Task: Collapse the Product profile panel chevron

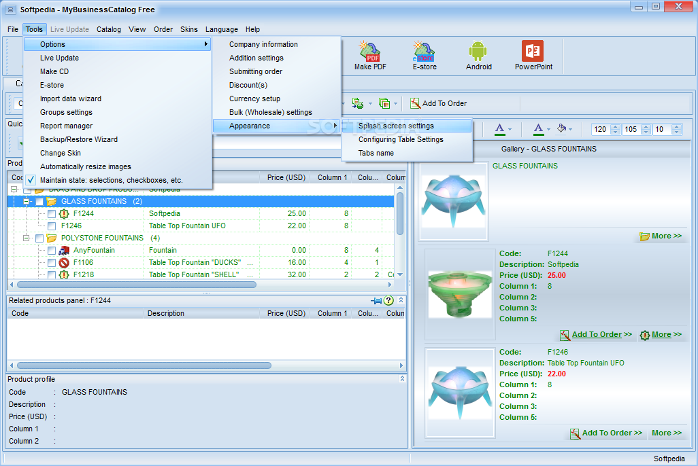Action: (402, 379)
